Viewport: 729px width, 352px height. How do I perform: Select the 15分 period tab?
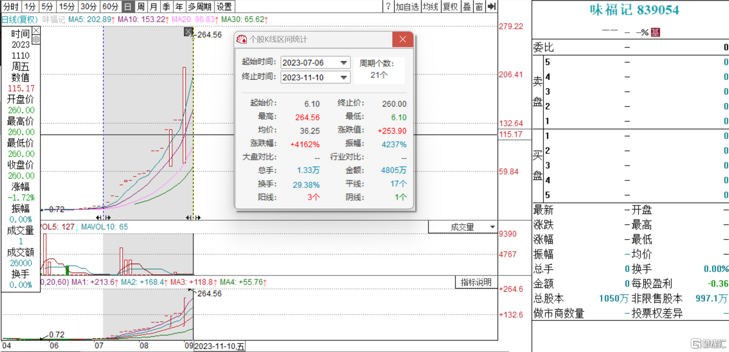pyautogui.click(x=67, y=6)
